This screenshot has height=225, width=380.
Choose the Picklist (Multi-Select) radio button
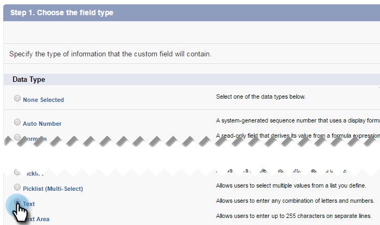pos(17,188)
